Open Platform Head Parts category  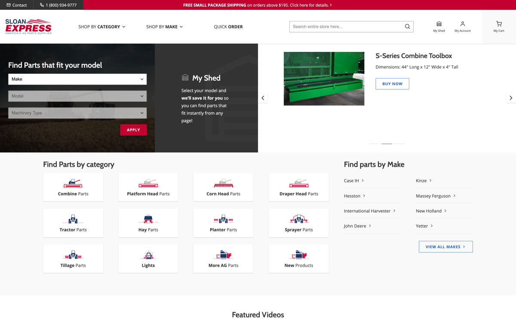(148, 187)
